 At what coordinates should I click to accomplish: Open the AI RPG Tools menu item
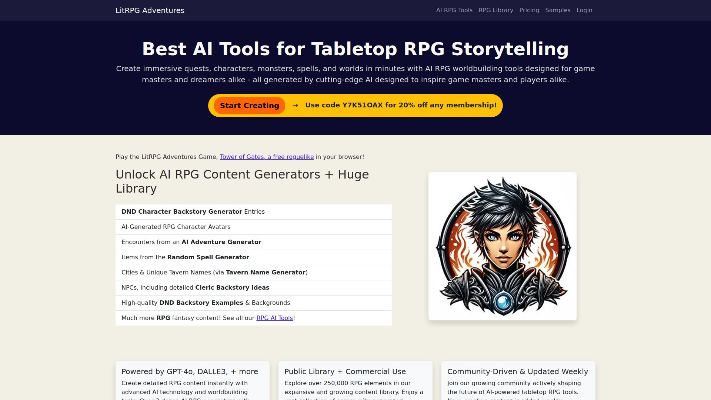[454, 10]
